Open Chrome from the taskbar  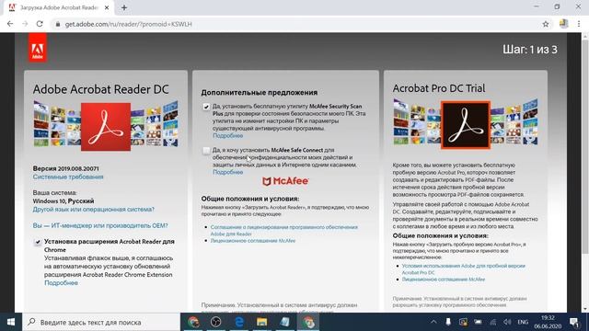point(193,322)
